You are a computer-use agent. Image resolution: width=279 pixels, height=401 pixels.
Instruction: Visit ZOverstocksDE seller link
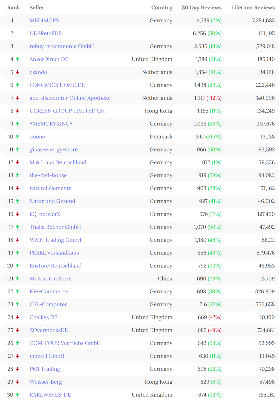(x=49, y=330)
